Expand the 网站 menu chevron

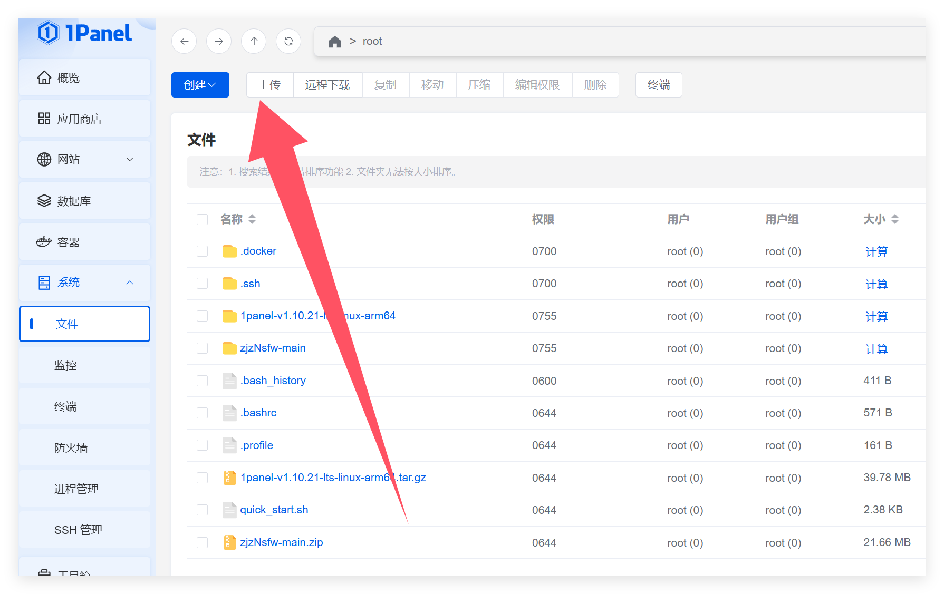(130, 159)
